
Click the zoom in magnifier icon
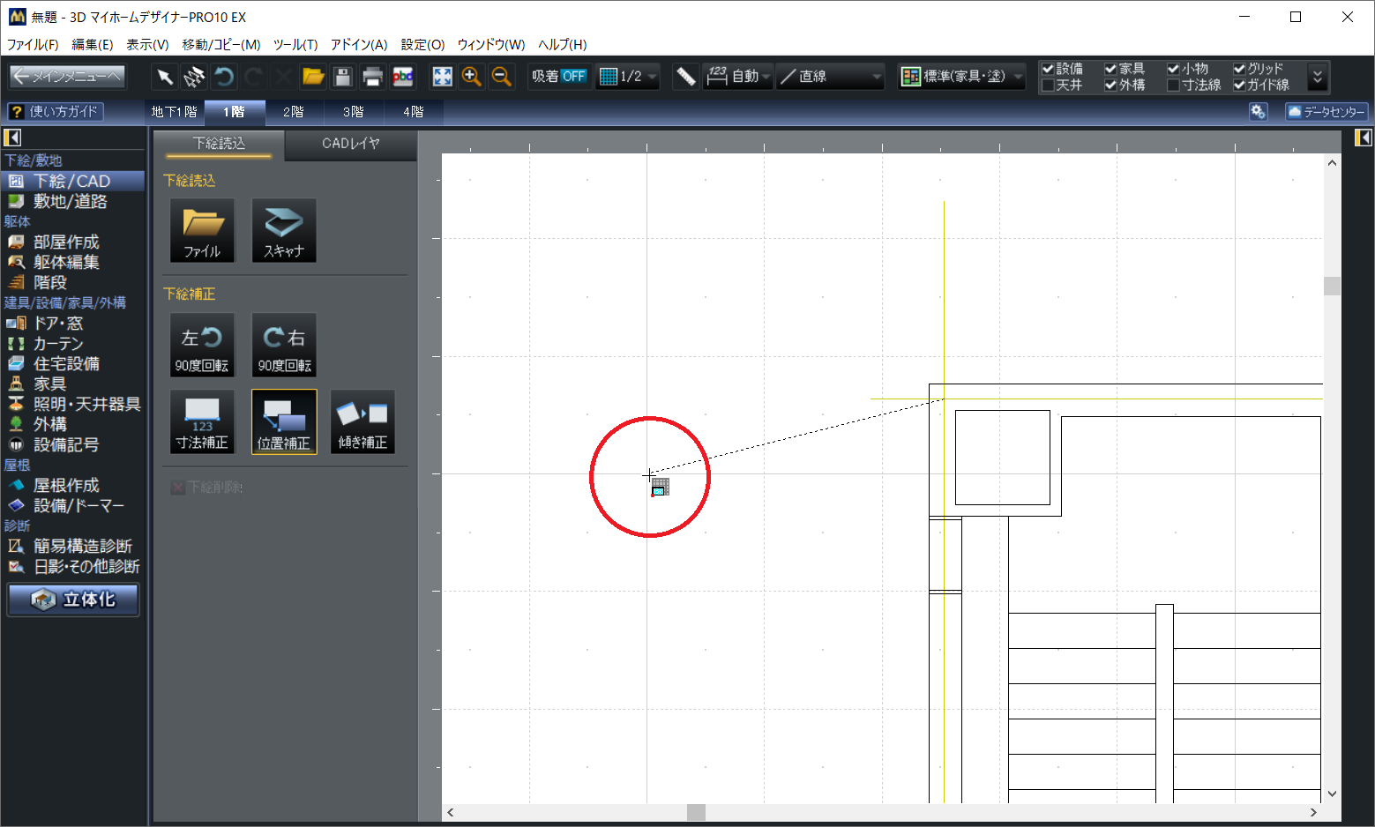pyautogui.click(x=472, y=77)
